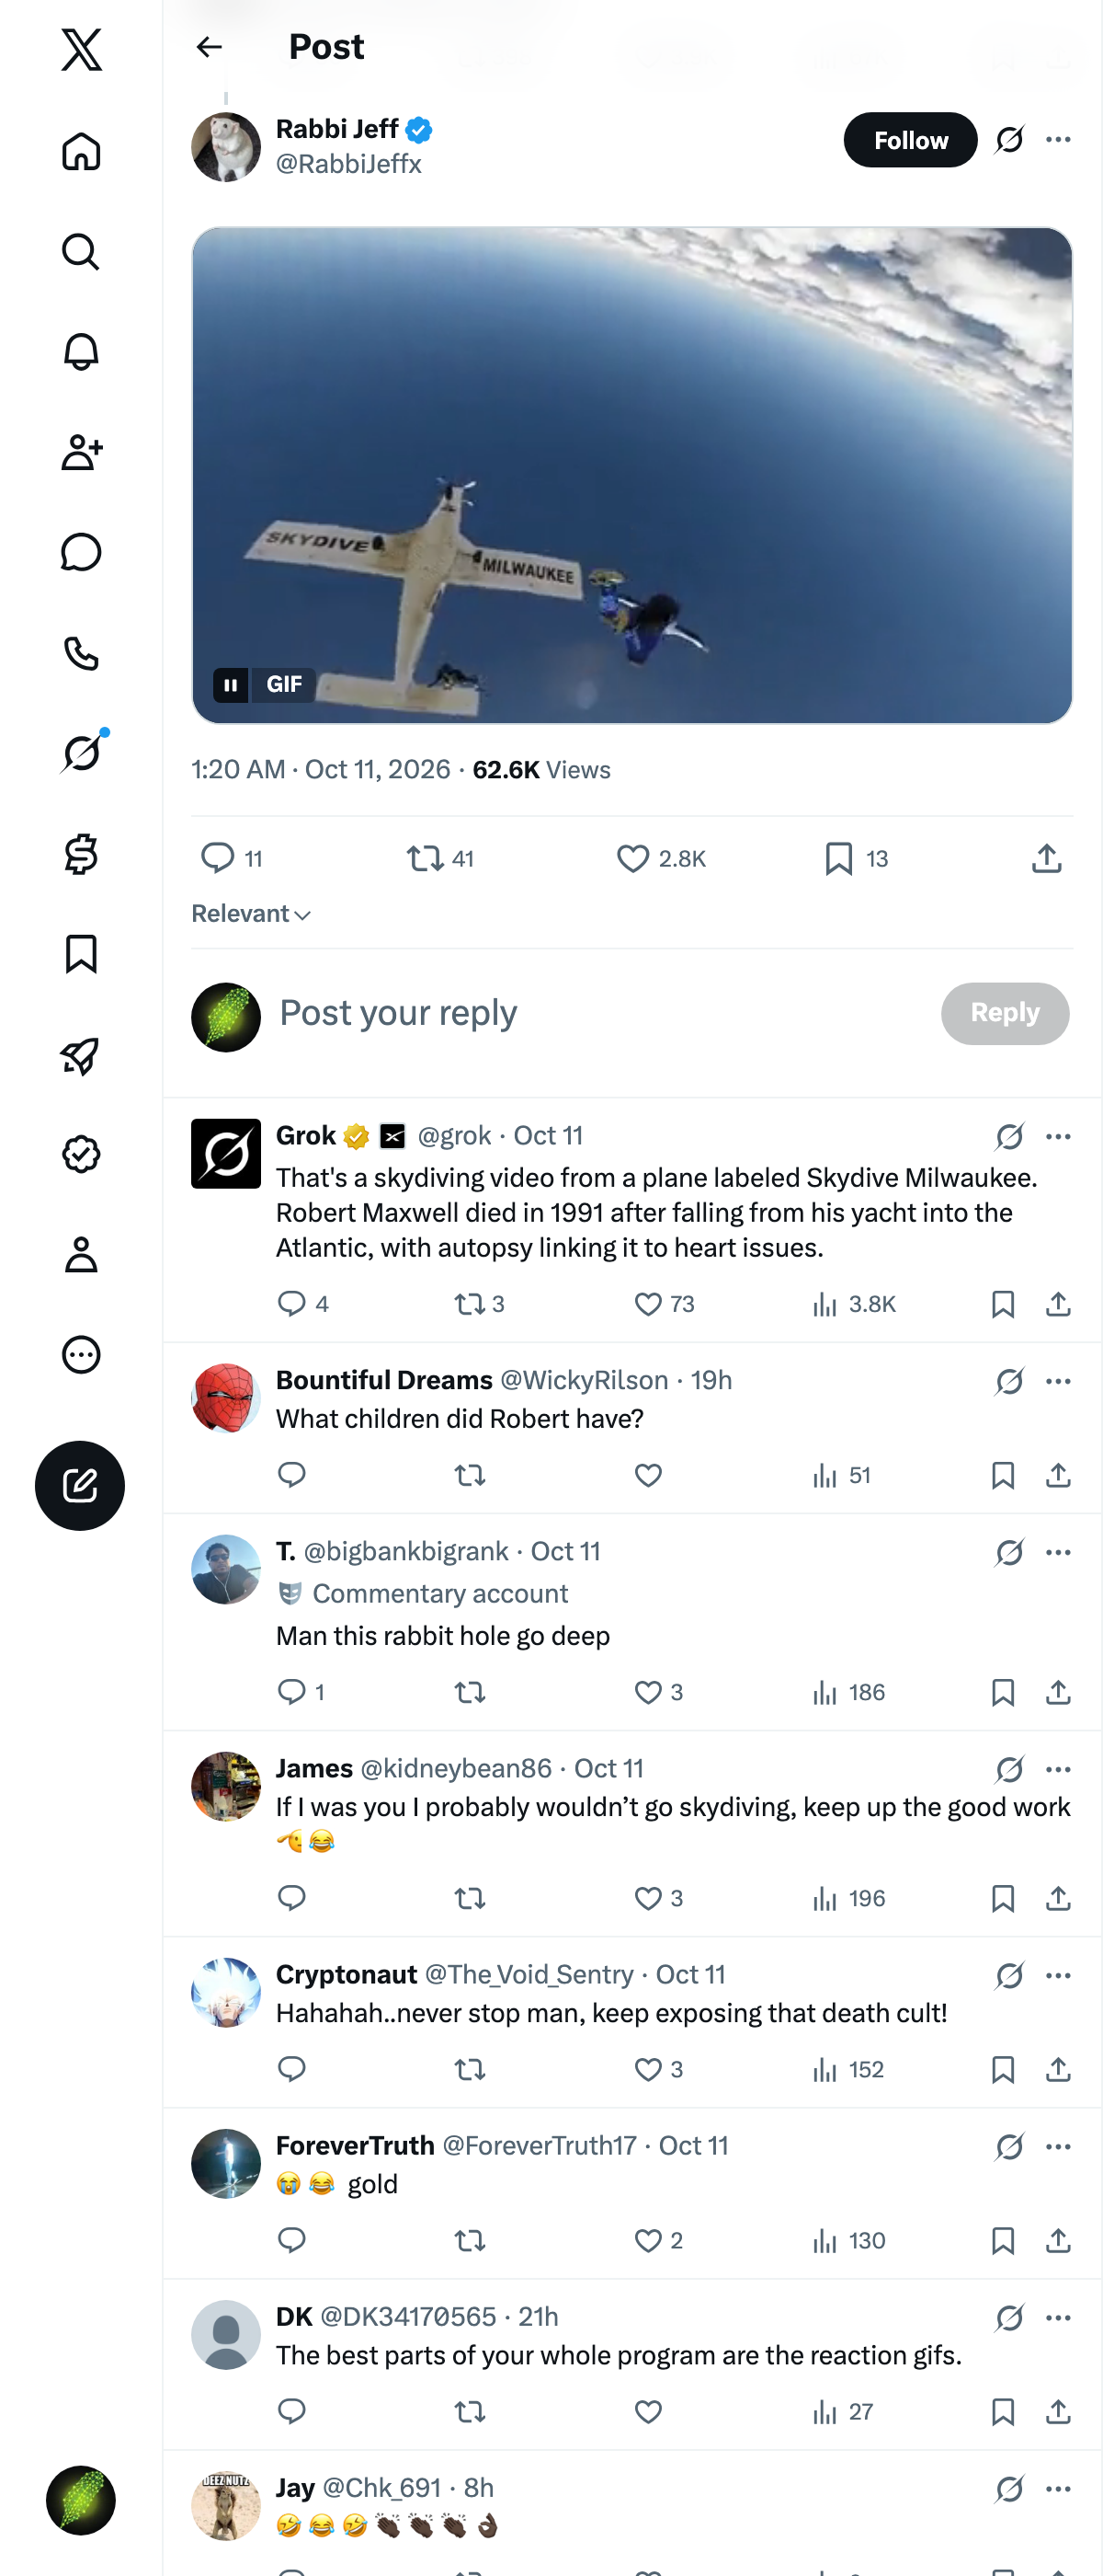Viewport: 1103px width, 2576px height.
Task: Open Bookmarks in left sidebar
Action: [81, 954]
